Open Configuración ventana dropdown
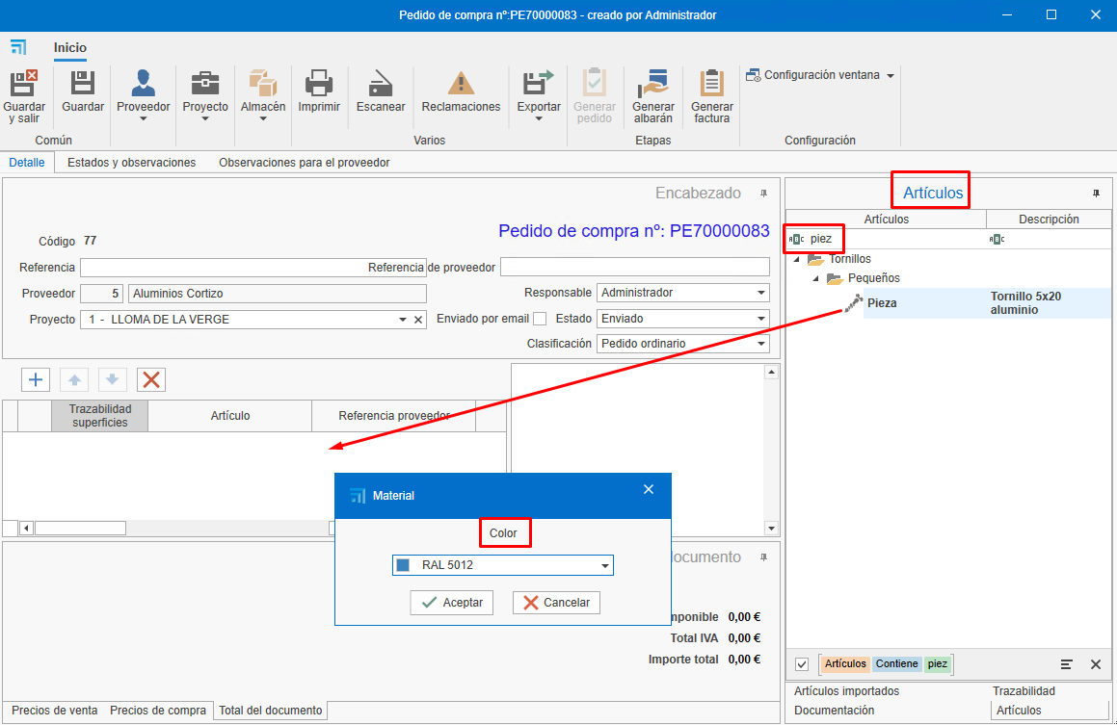This screenshot has height=725, width=1117. pyautogui.click(x=820, y=75)
